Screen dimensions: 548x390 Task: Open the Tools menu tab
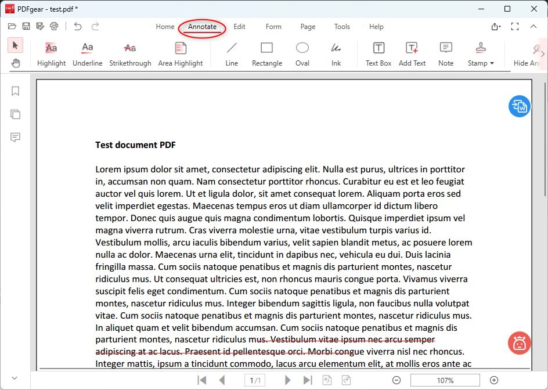(342, 27)
